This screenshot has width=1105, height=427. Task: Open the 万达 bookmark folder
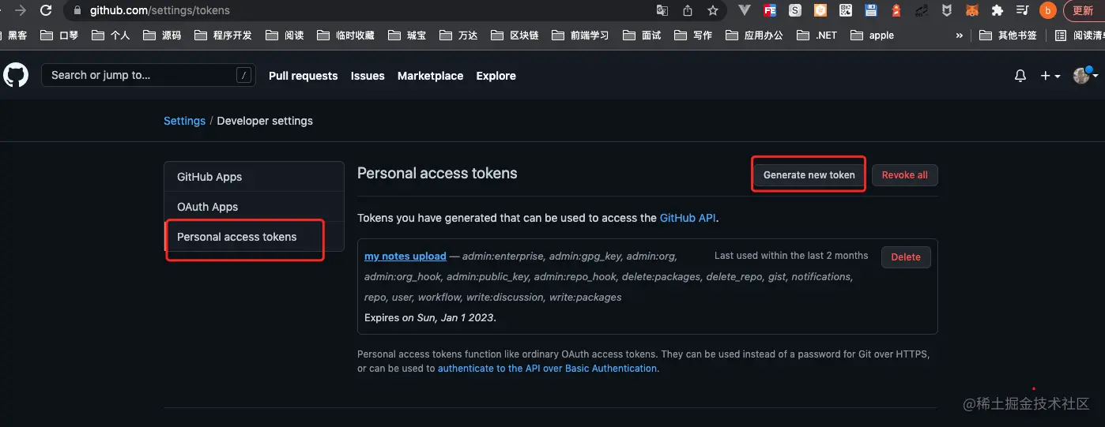click(458, 36)
